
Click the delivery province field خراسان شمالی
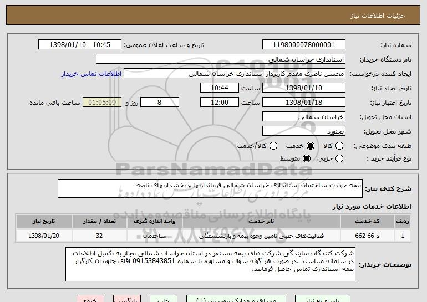(x=304, y=117)
